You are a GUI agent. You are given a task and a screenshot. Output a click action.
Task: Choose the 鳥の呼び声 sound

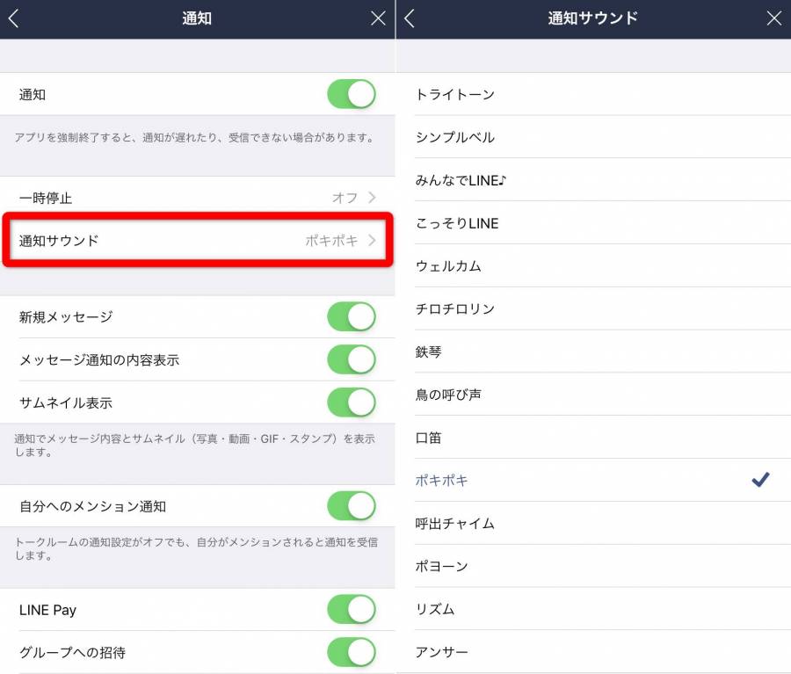point(593,395)
